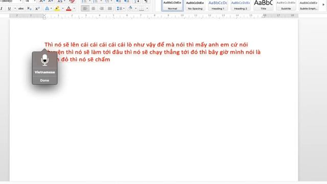Open the line spacing dropdown arrow

point(124,9)
